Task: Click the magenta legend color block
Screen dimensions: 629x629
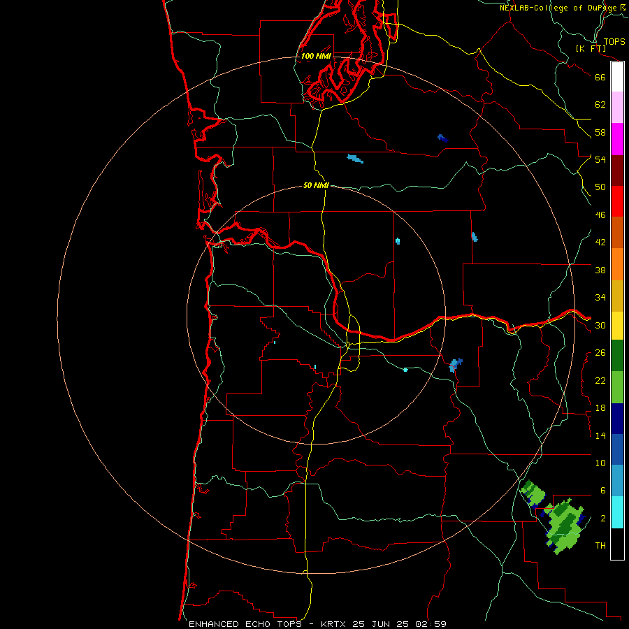Action: (617, 139)
